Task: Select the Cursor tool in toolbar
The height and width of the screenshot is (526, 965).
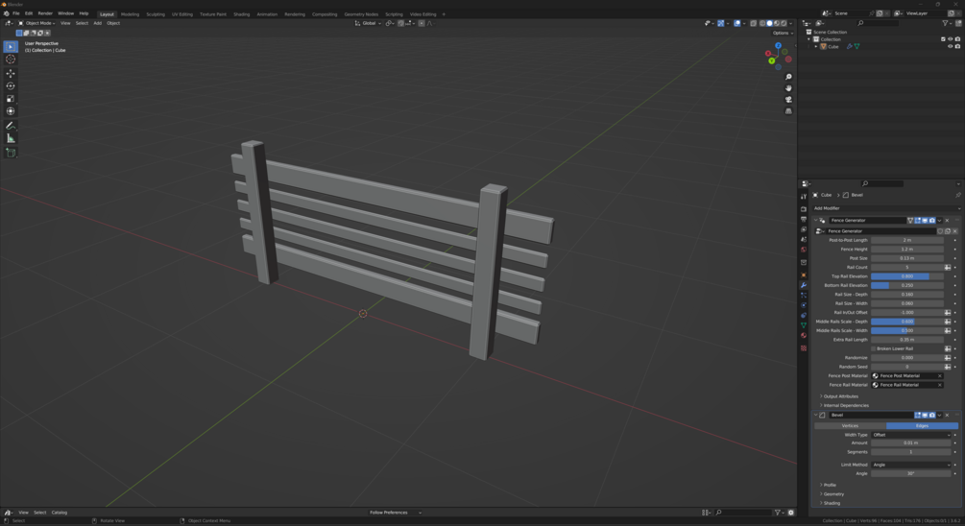Action: [11, 60]
